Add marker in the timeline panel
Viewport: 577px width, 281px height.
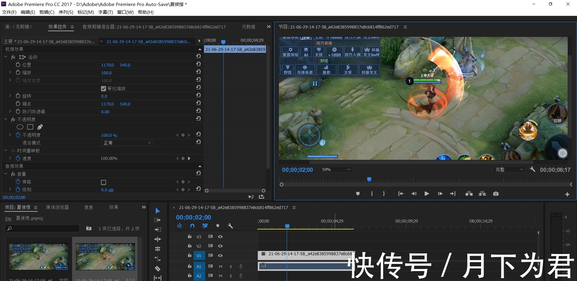pos(218,226)
